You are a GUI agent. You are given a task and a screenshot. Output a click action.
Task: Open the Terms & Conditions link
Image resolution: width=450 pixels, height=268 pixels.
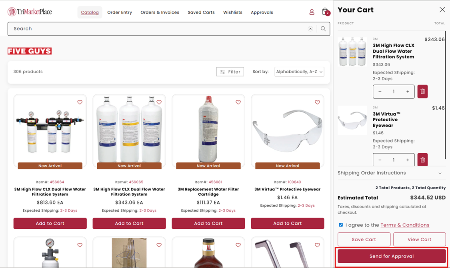coord(405,225)
